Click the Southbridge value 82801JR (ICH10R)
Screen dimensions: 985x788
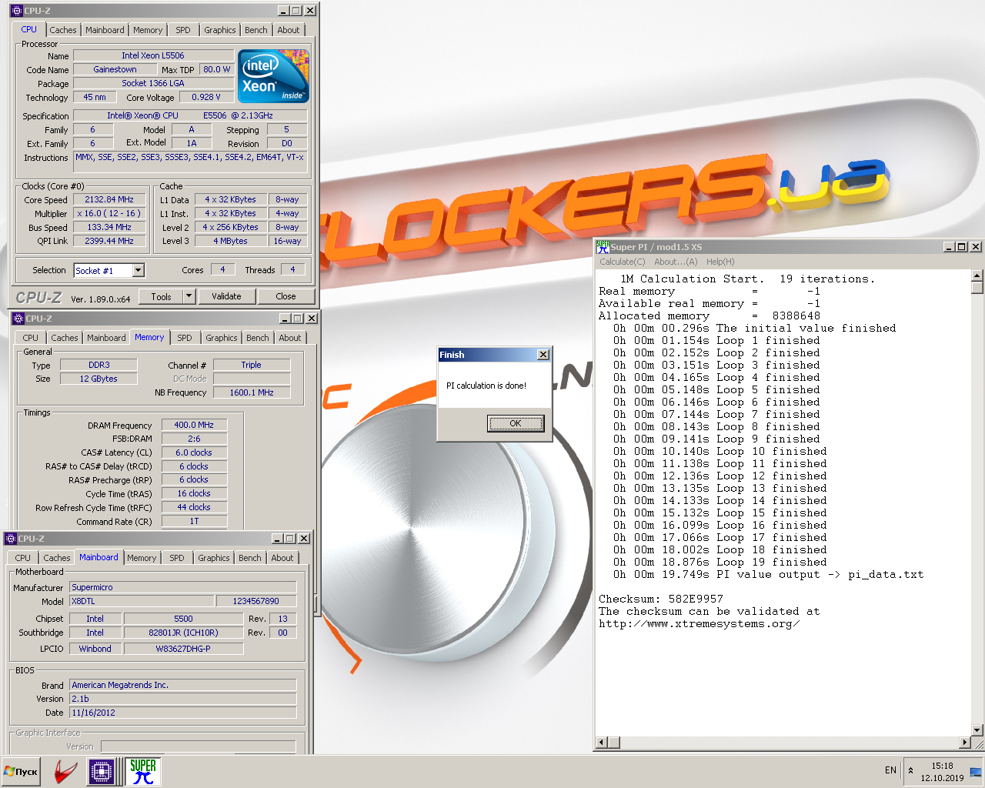click(x=183, y=633)
